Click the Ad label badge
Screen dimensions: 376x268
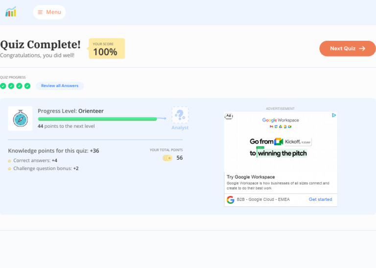pyautogui.click(x=229, y=116)
